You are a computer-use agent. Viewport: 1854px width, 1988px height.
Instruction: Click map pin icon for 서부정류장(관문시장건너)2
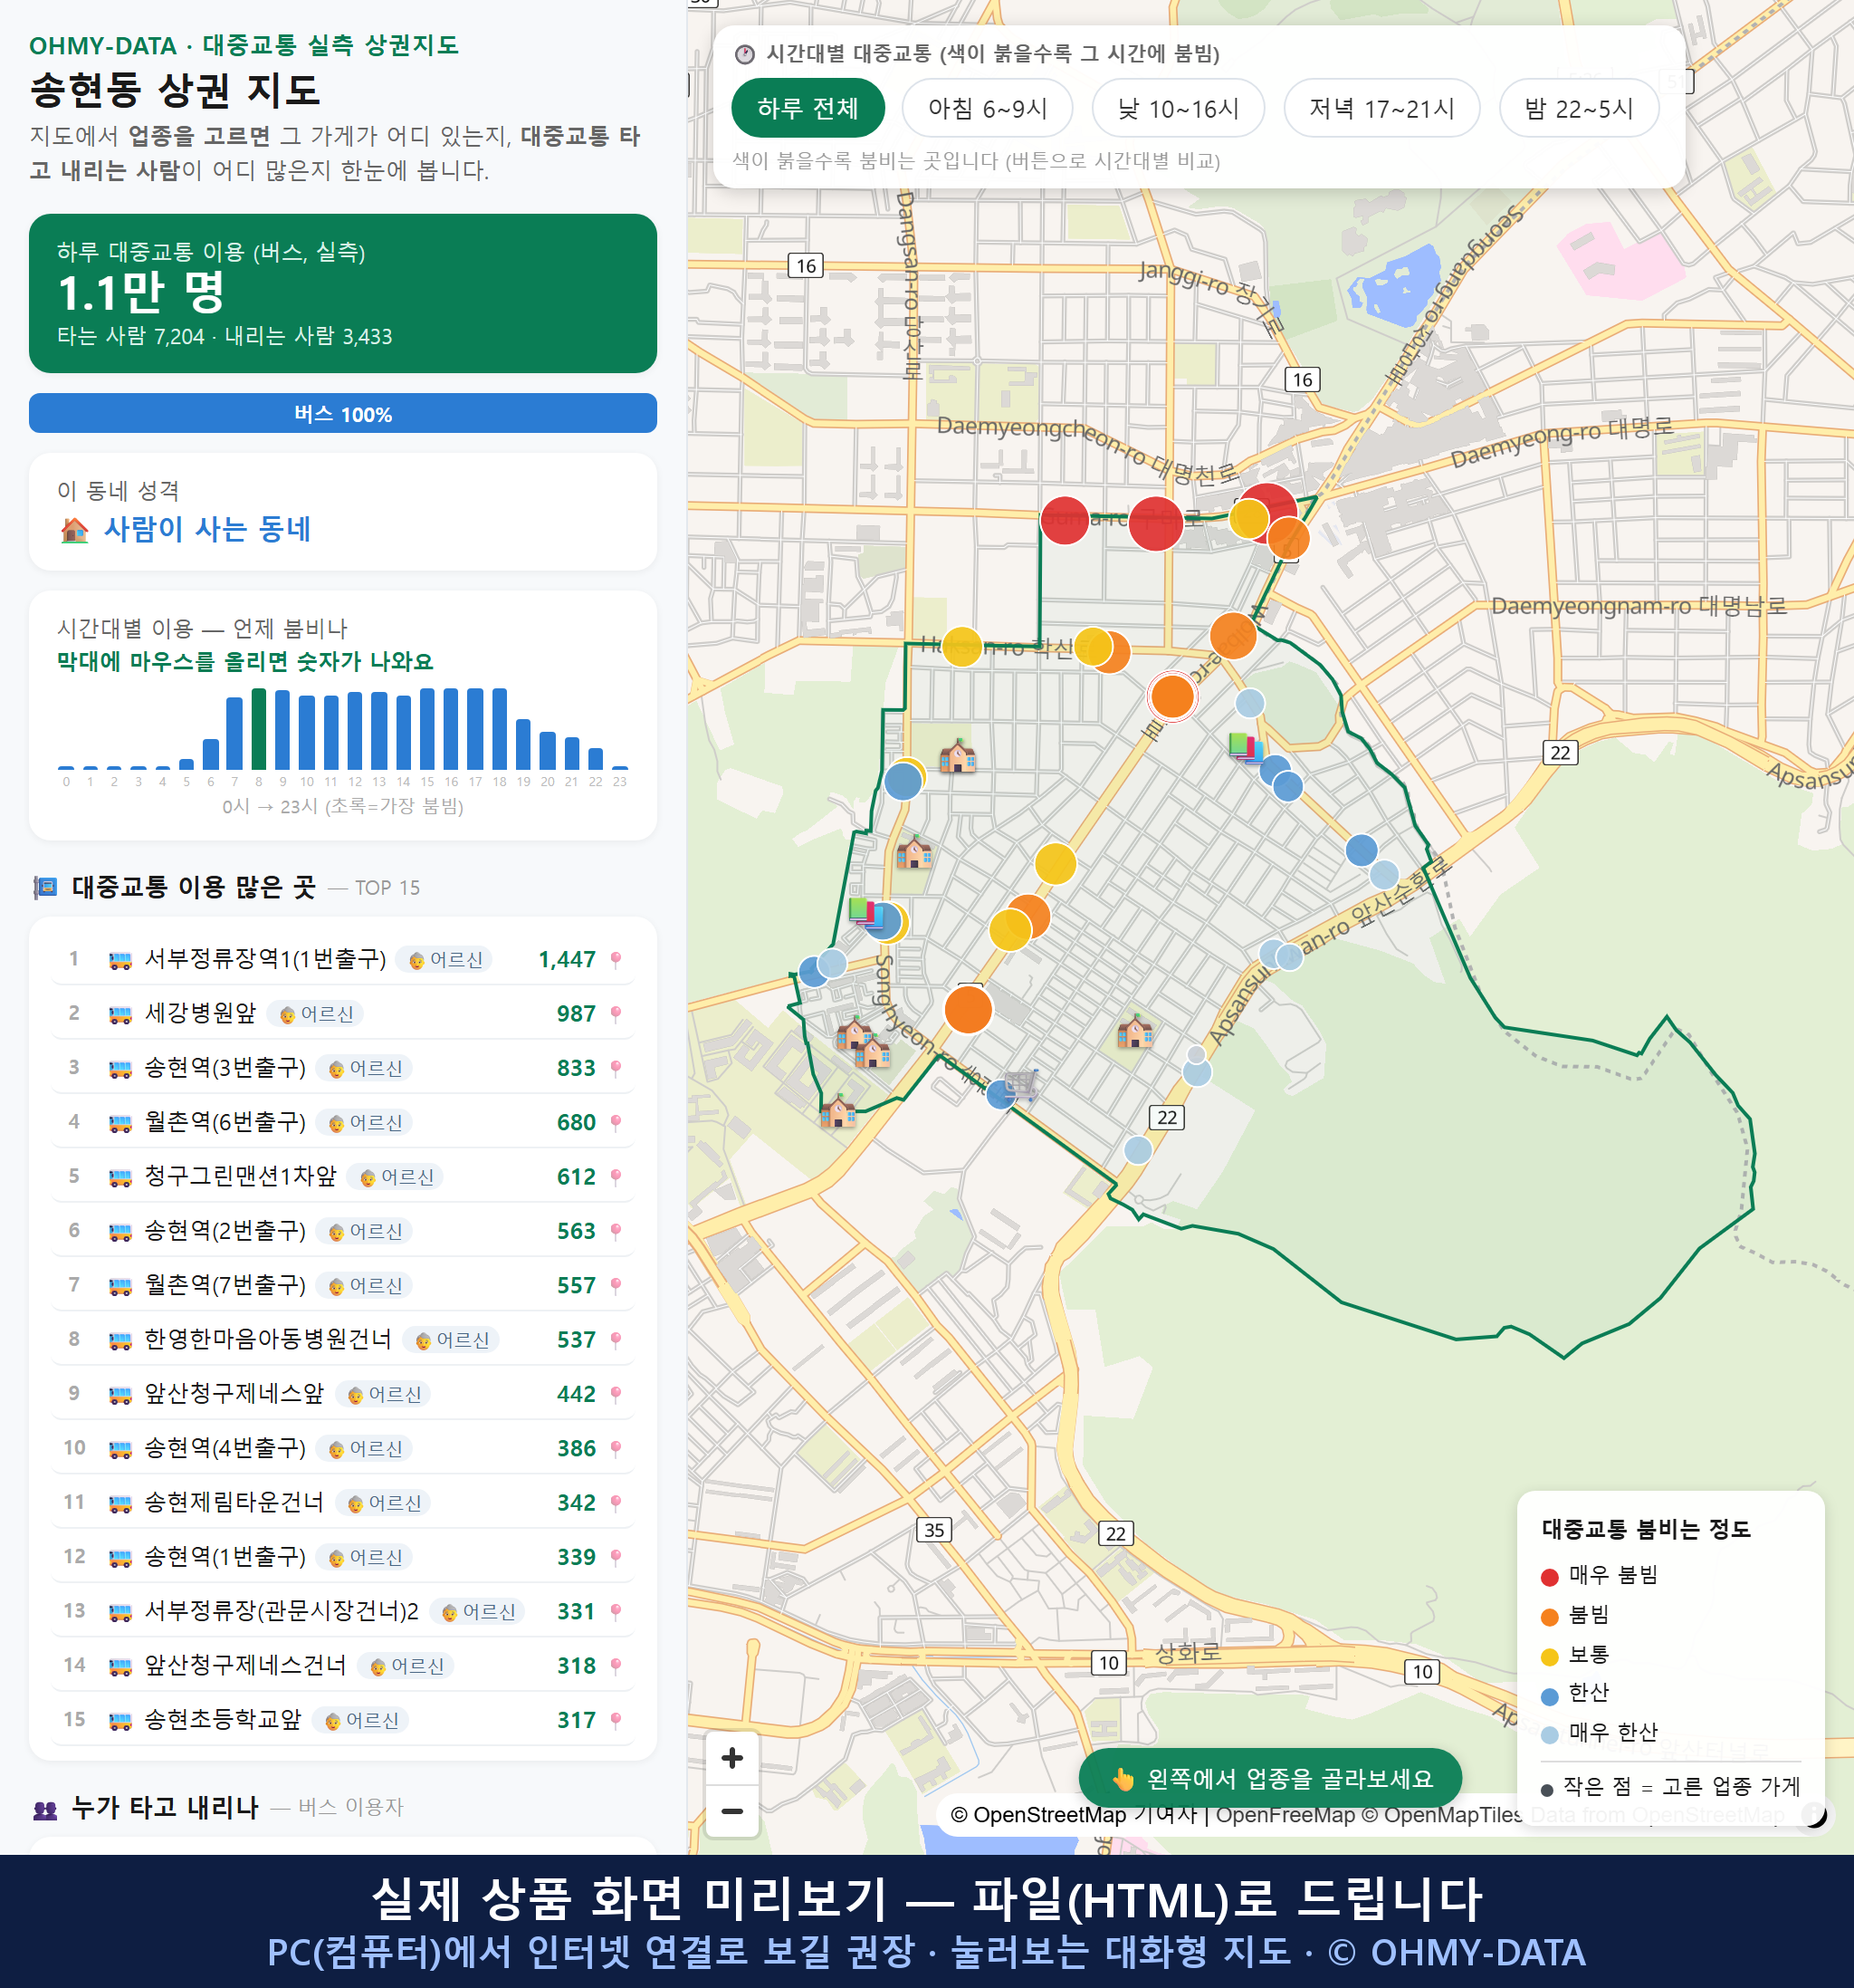coord(616,1612)
